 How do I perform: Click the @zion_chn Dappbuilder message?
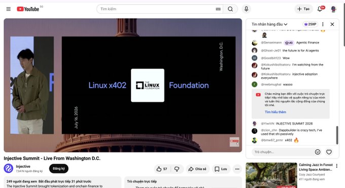pos(292,132)
